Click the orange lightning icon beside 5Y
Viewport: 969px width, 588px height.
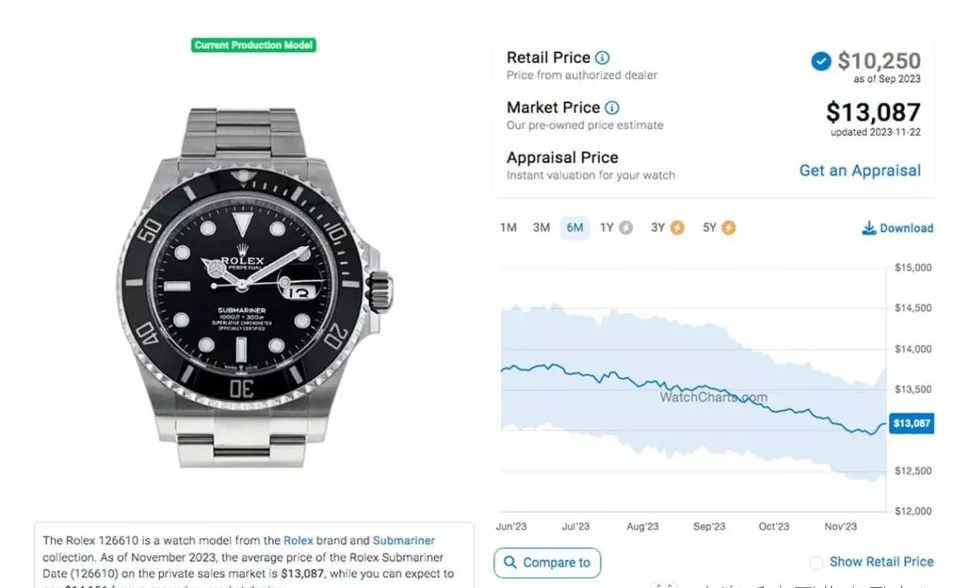[729, 228]
